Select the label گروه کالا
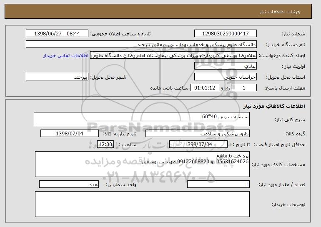 295,134
